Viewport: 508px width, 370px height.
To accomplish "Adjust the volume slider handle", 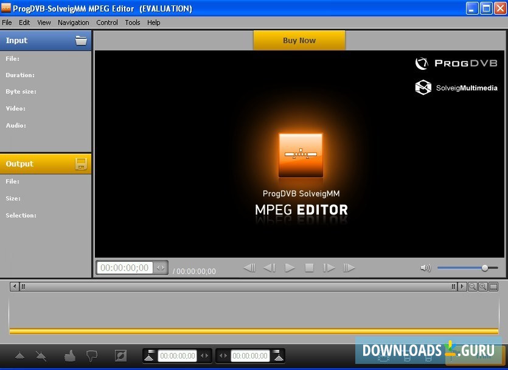I will pos(485,268).
